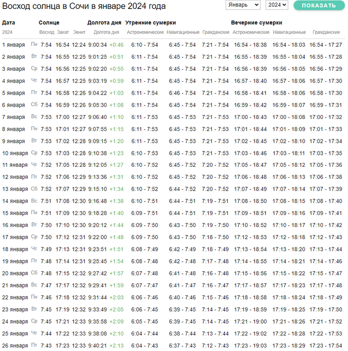
Task: Click the +0:46 change value
Action: (x=116, y=45)
